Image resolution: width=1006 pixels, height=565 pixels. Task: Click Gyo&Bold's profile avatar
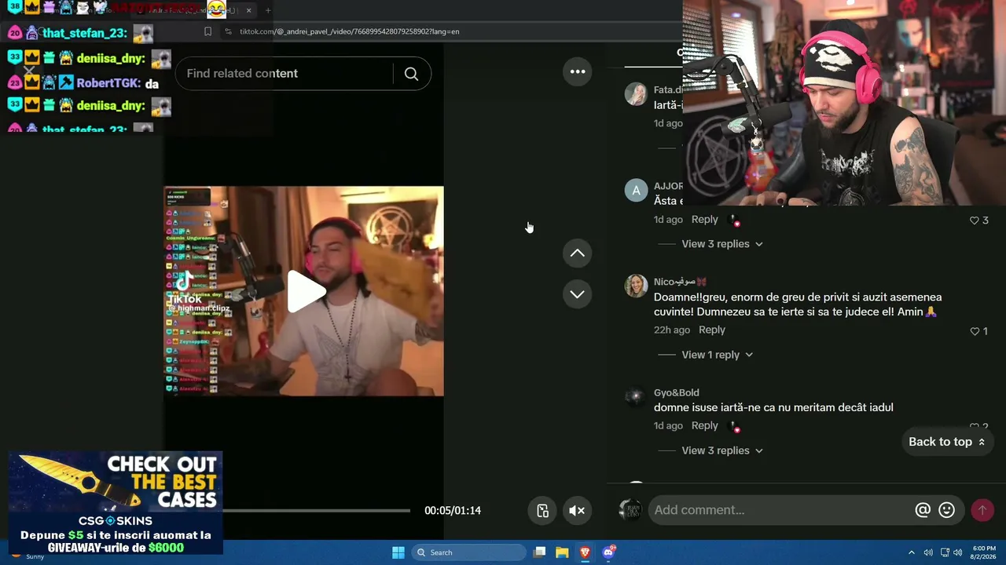(636, 397)
